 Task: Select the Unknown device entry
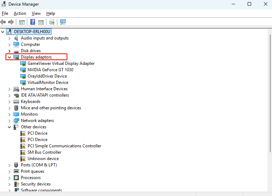[43, 159]
